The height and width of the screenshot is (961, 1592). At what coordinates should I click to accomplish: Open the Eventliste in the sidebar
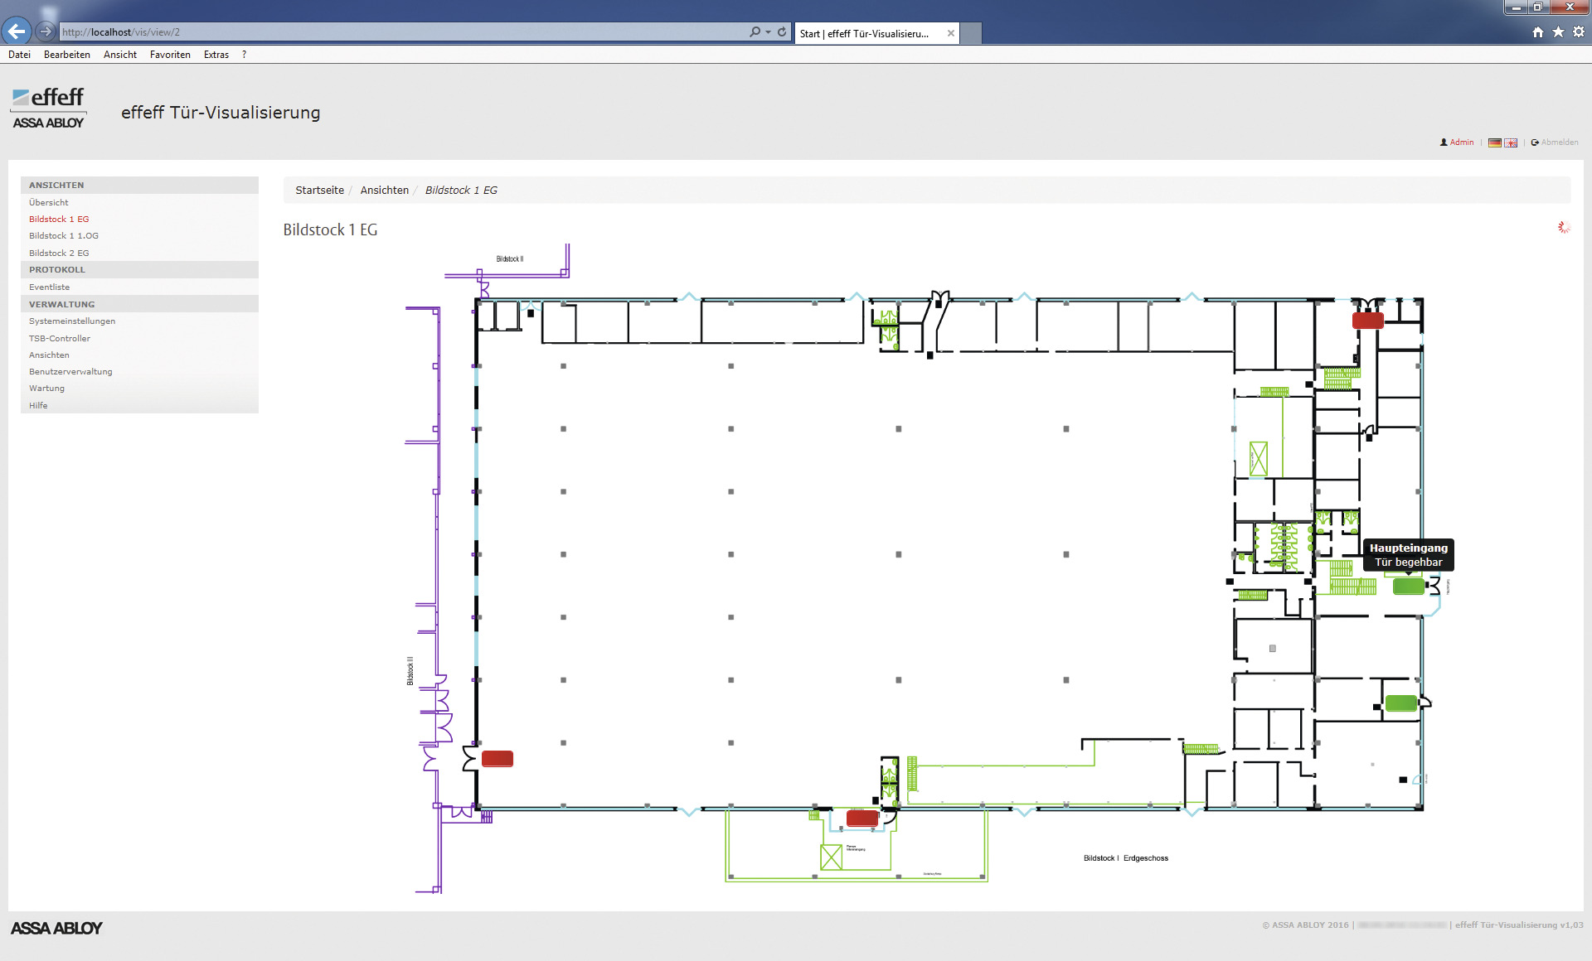(50, 287)
